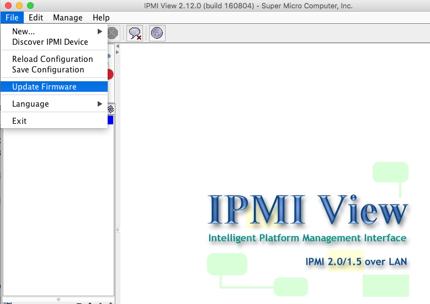Viewport: 430px width, 304px height.
Task: Click the speech bubble with red X icon
Action: (x=135, y=33)
